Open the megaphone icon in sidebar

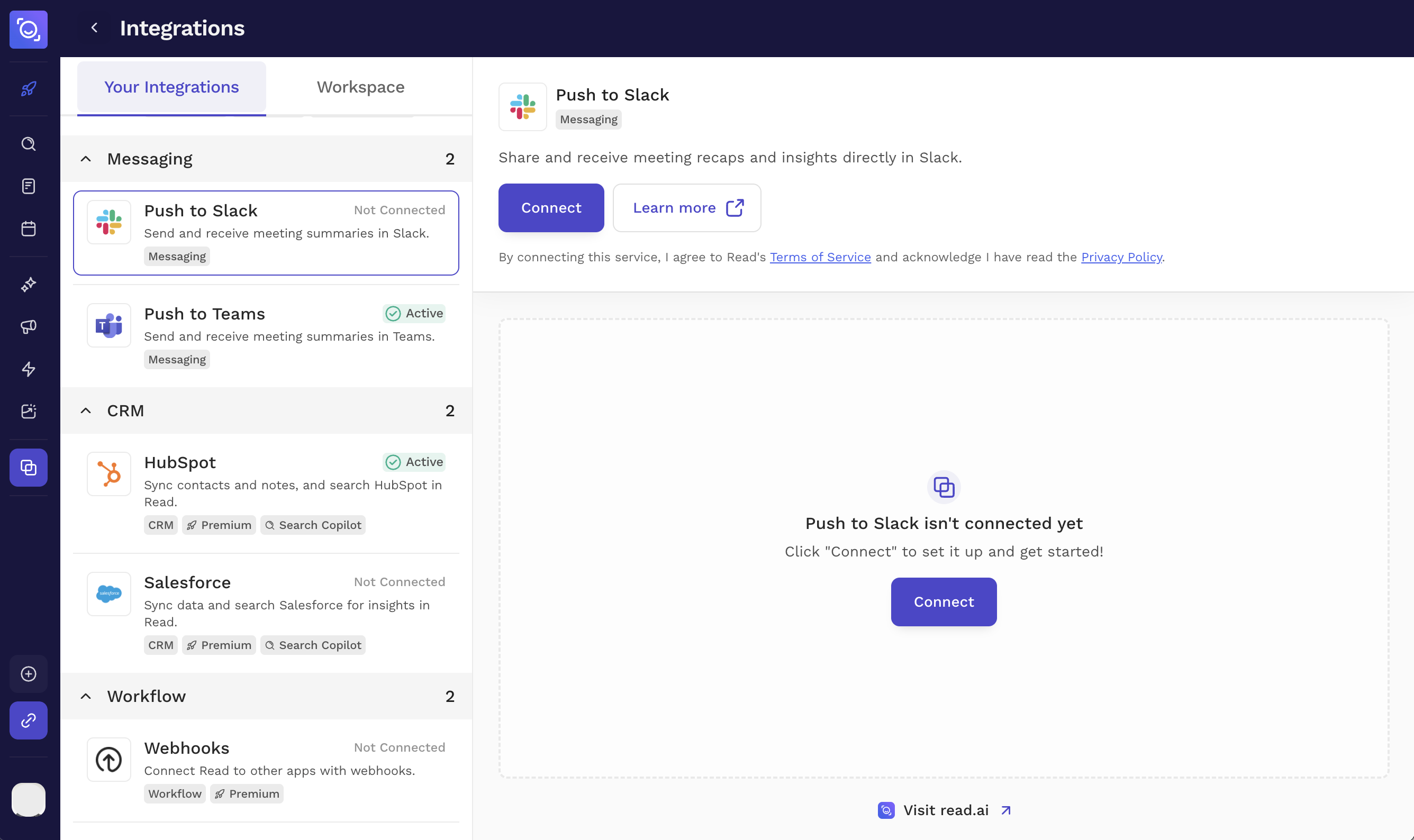click(x=29, y=326)
